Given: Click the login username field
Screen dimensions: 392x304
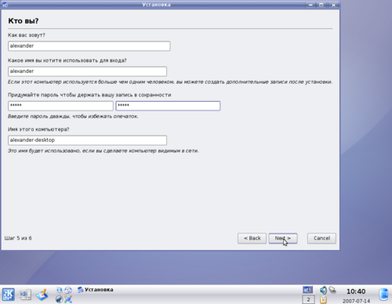Looking at the screenshot, I should pos(87,71).
